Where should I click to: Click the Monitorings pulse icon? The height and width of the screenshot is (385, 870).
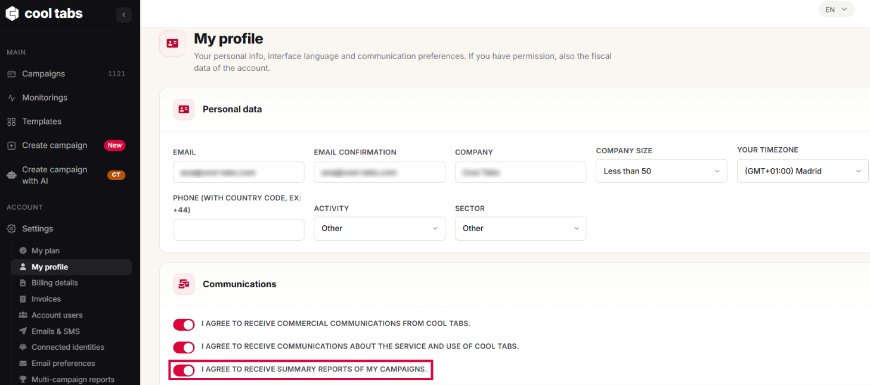(11, 98)
